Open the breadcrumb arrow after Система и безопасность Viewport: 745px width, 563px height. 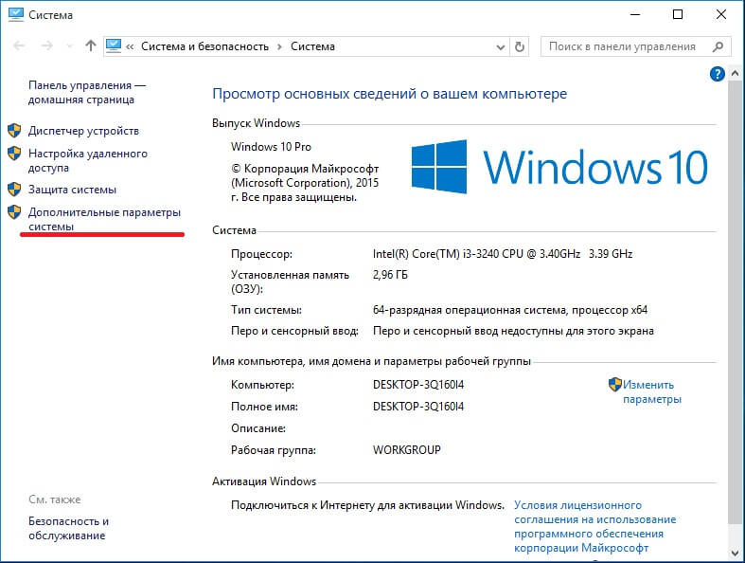tap(279, 46)
